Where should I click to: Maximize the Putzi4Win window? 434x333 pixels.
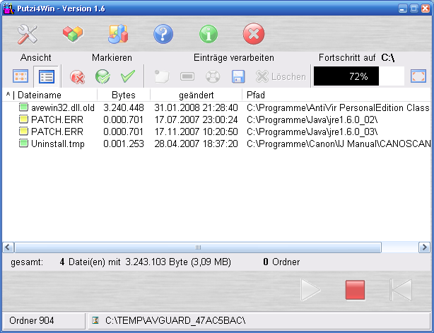pos(414,8)
